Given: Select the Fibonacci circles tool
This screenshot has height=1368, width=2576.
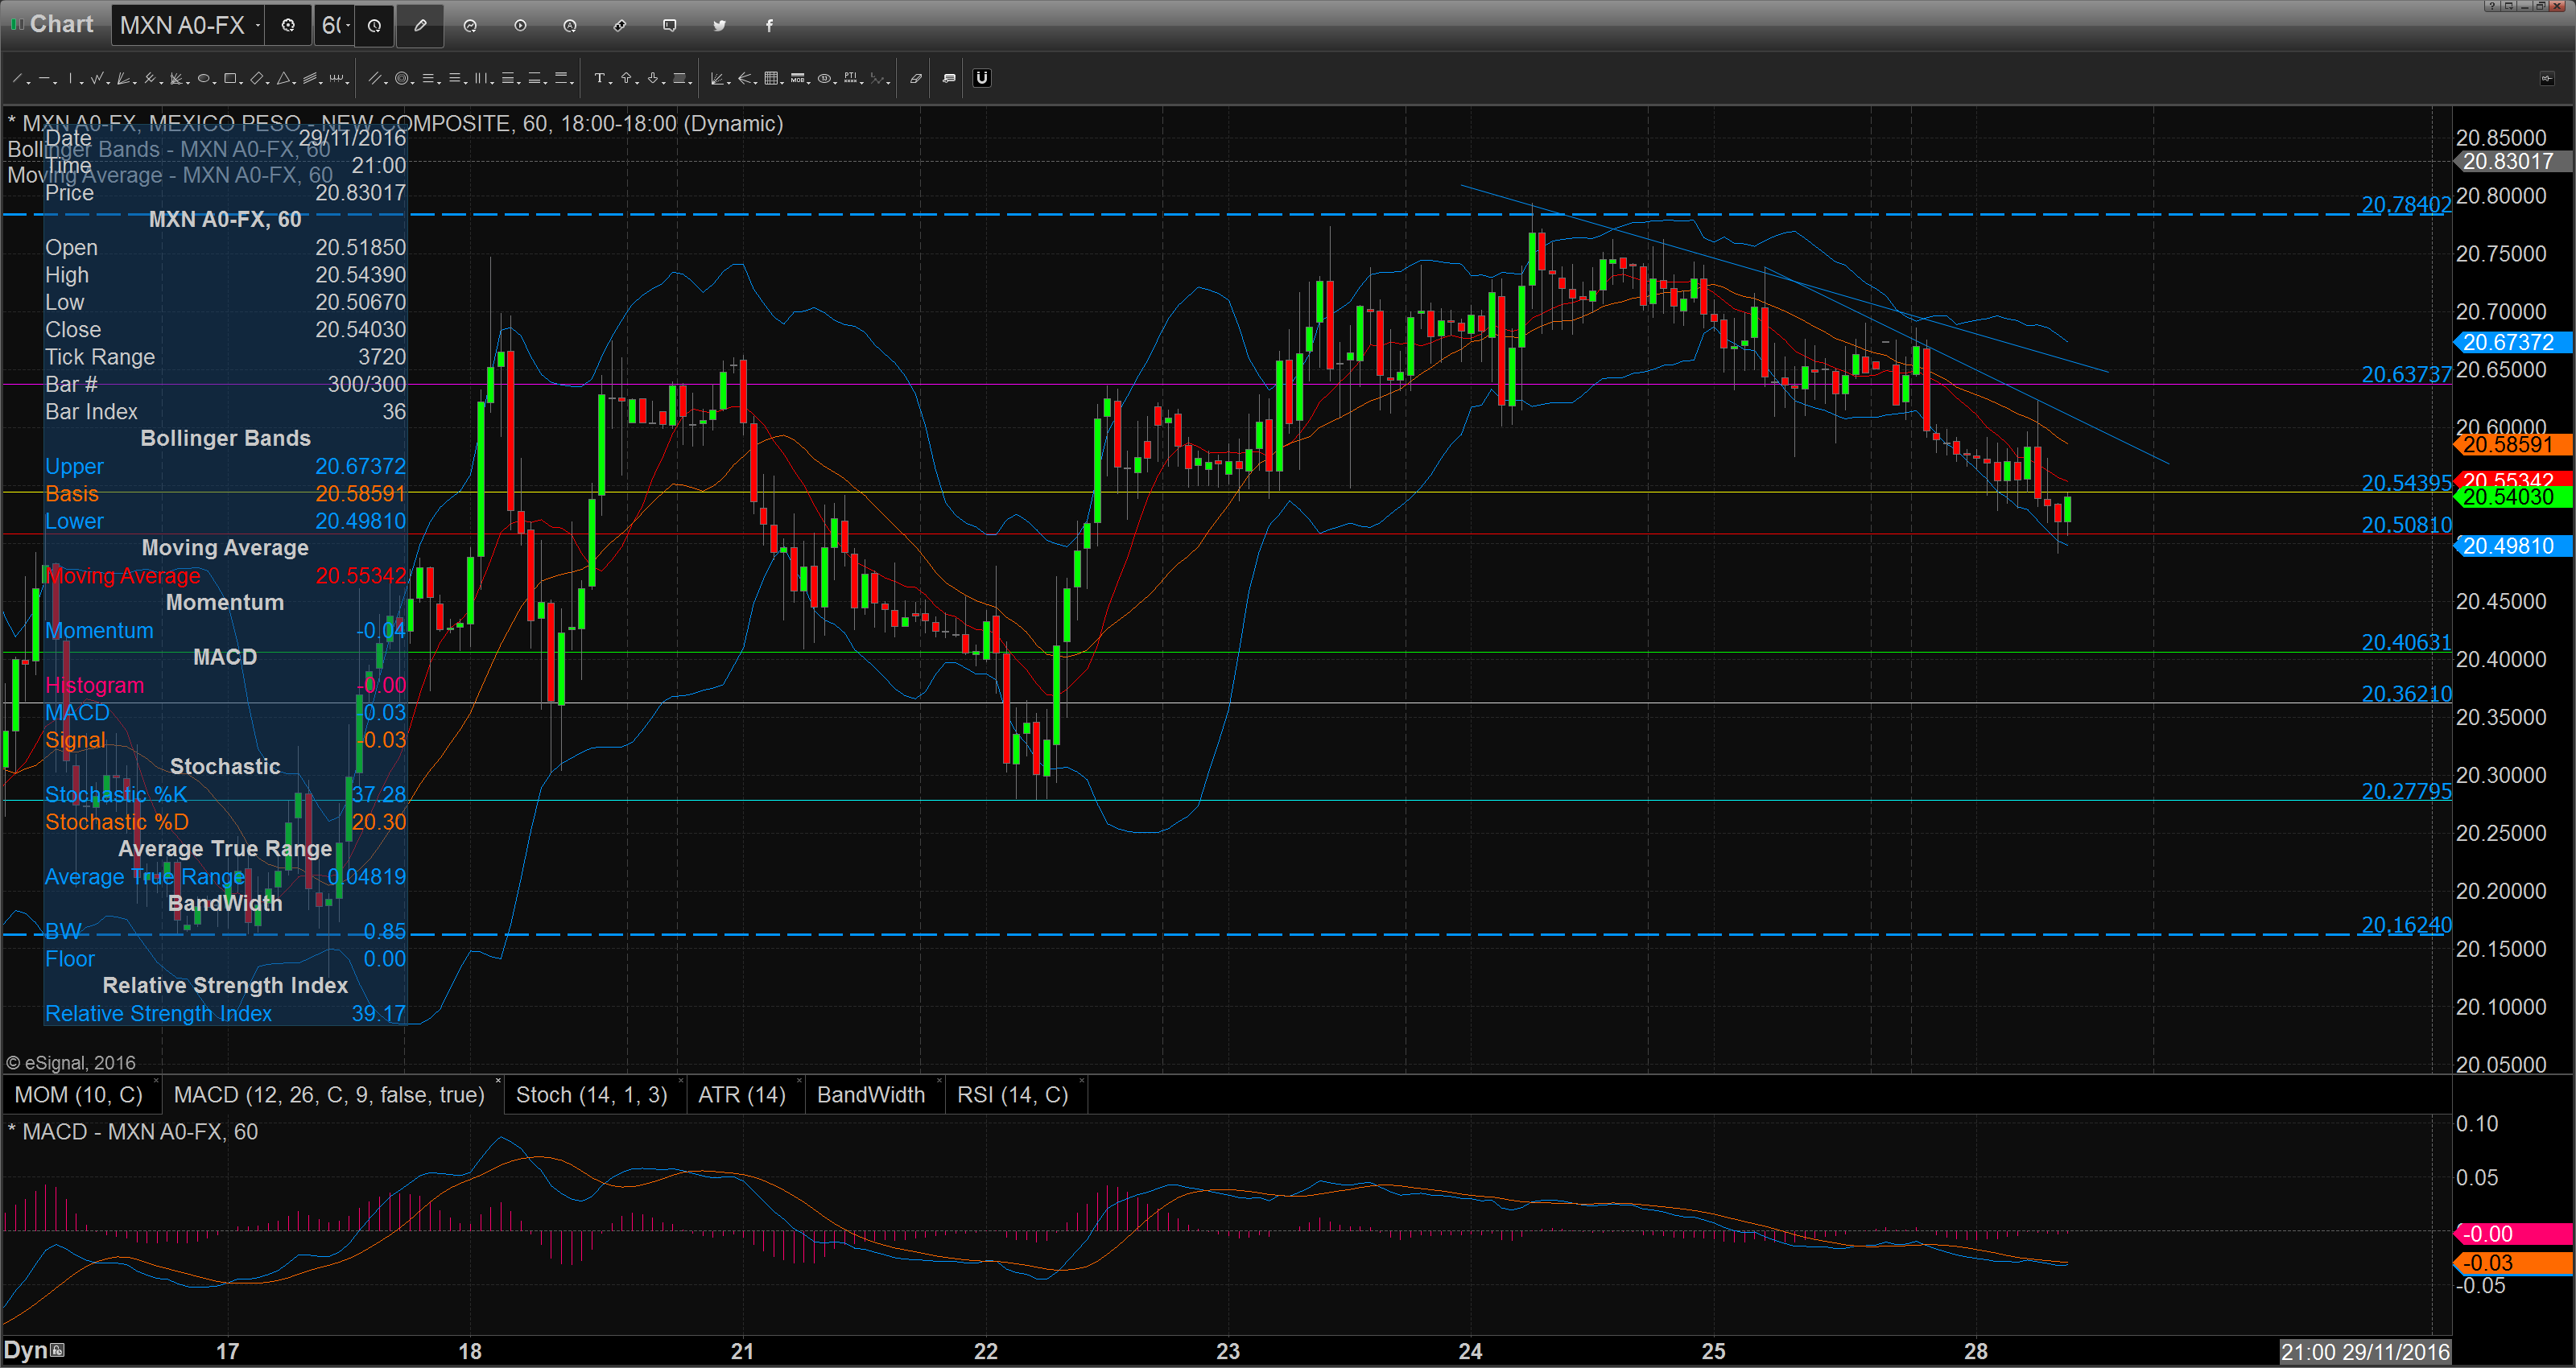Looking at the screenshot, I should click(x=402, y=78).
